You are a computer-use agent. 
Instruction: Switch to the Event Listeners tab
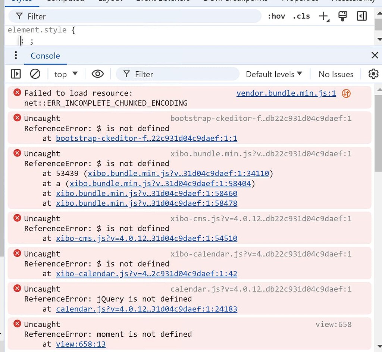162,1
